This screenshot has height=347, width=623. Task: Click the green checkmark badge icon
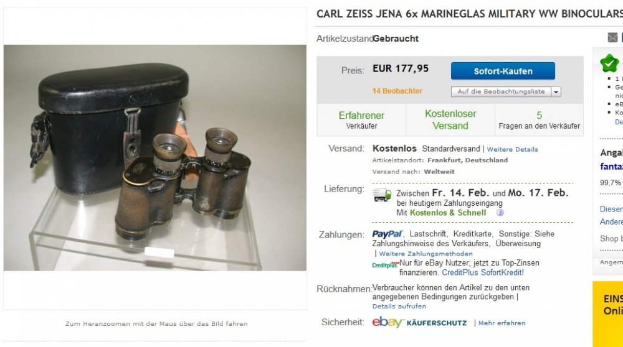609,63
